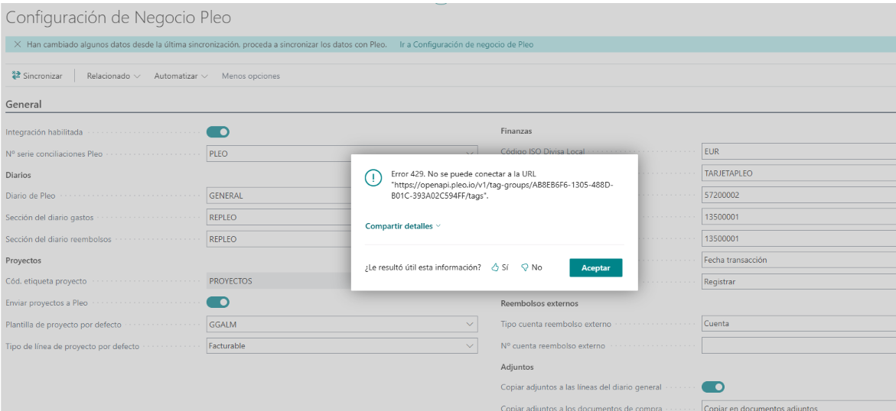Toggle Integración habilitada switch

218,132
